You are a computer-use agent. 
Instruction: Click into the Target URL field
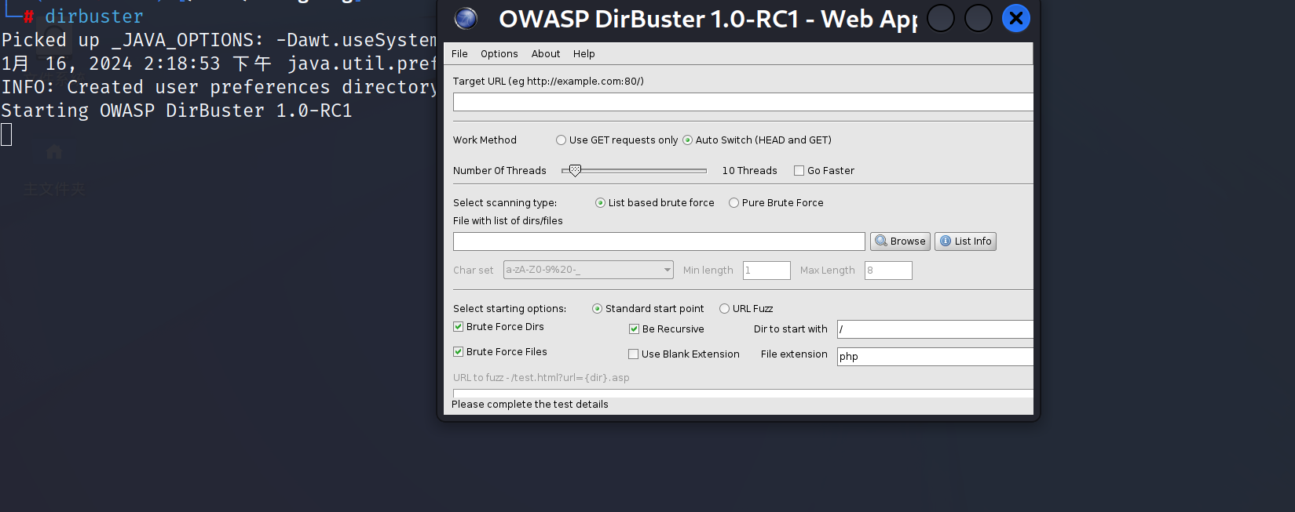tap(743, 102)
